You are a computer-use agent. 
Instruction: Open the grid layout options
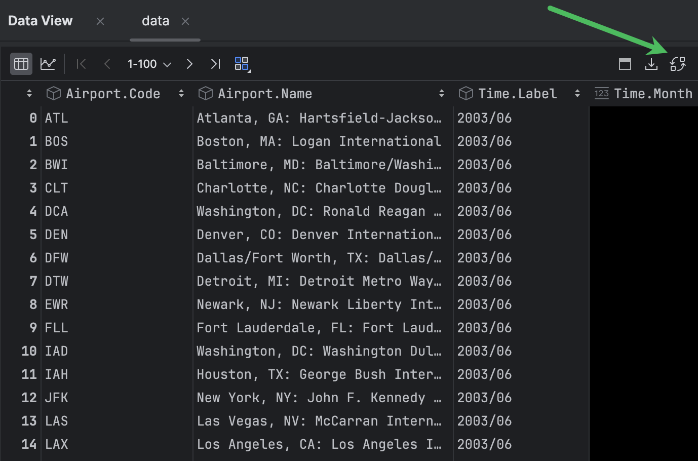click(242, 63)
